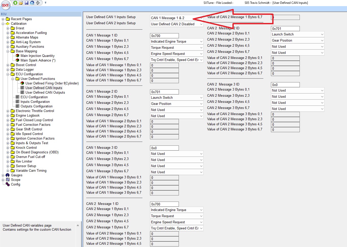Select Inputs Configuration in the tree

tap(35, 102)
